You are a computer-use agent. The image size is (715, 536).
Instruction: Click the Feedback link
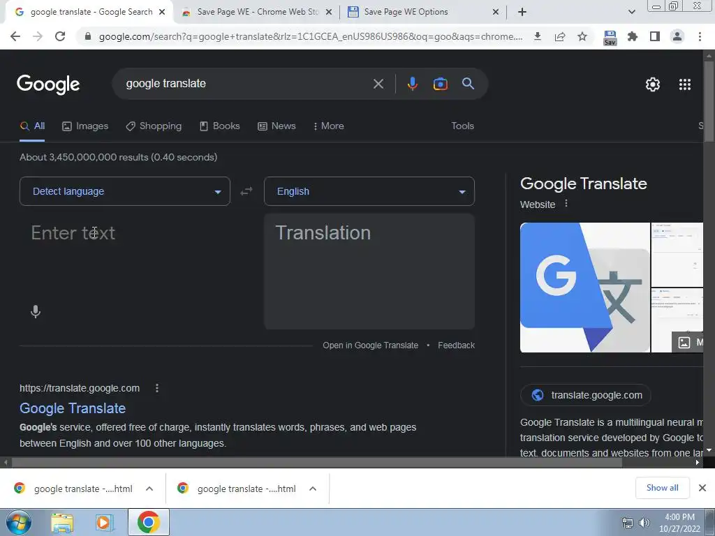point(456,345)
